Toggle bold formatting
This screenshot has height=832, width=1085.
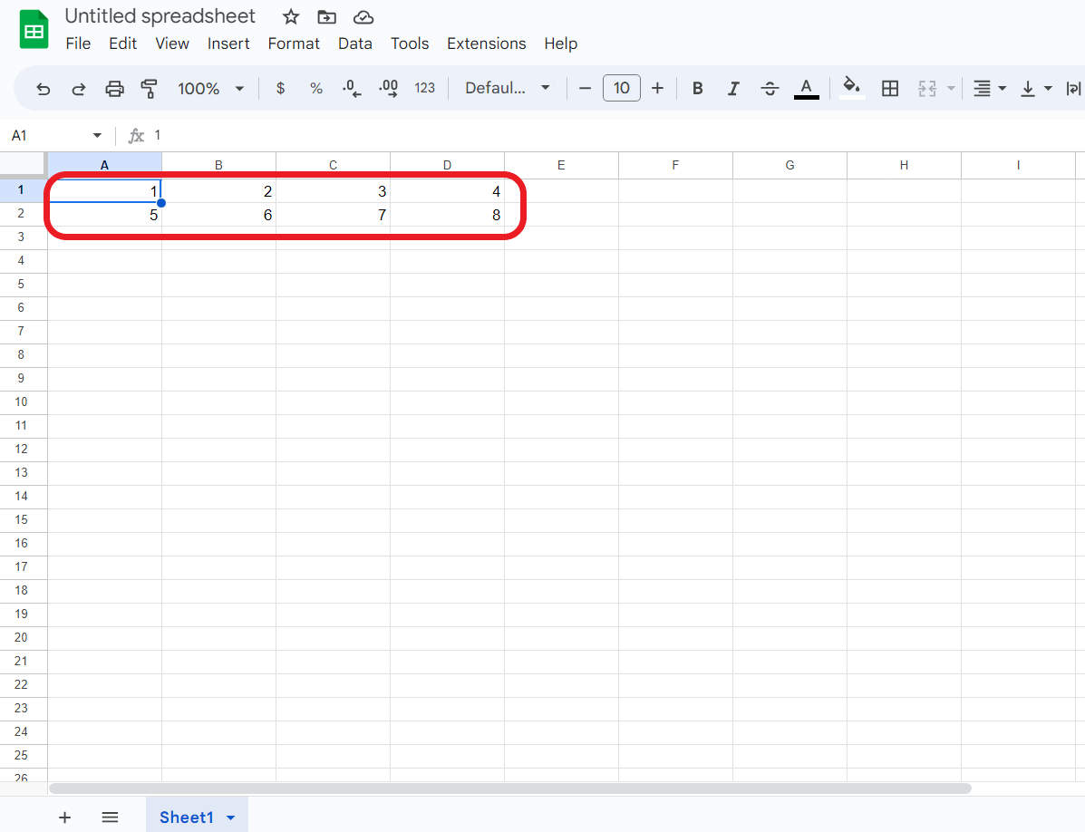pyautogui.click(x=697, y=88)
